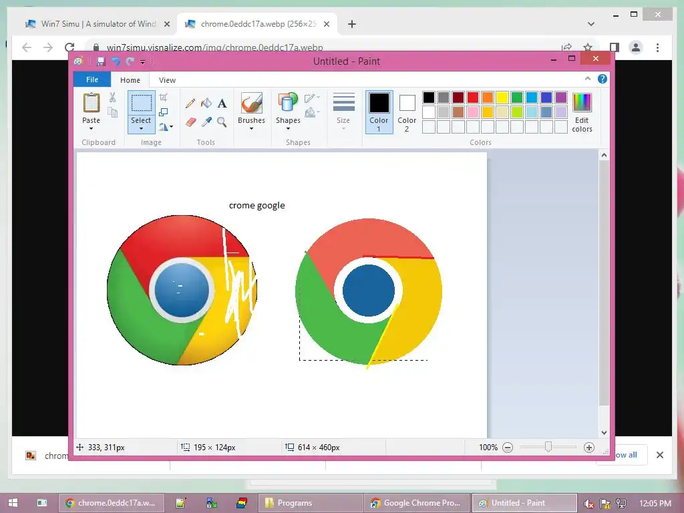The width and height of the screenshot is (684, 513).
Task: Select the Magnifier tool
Action: pos(222,122)
